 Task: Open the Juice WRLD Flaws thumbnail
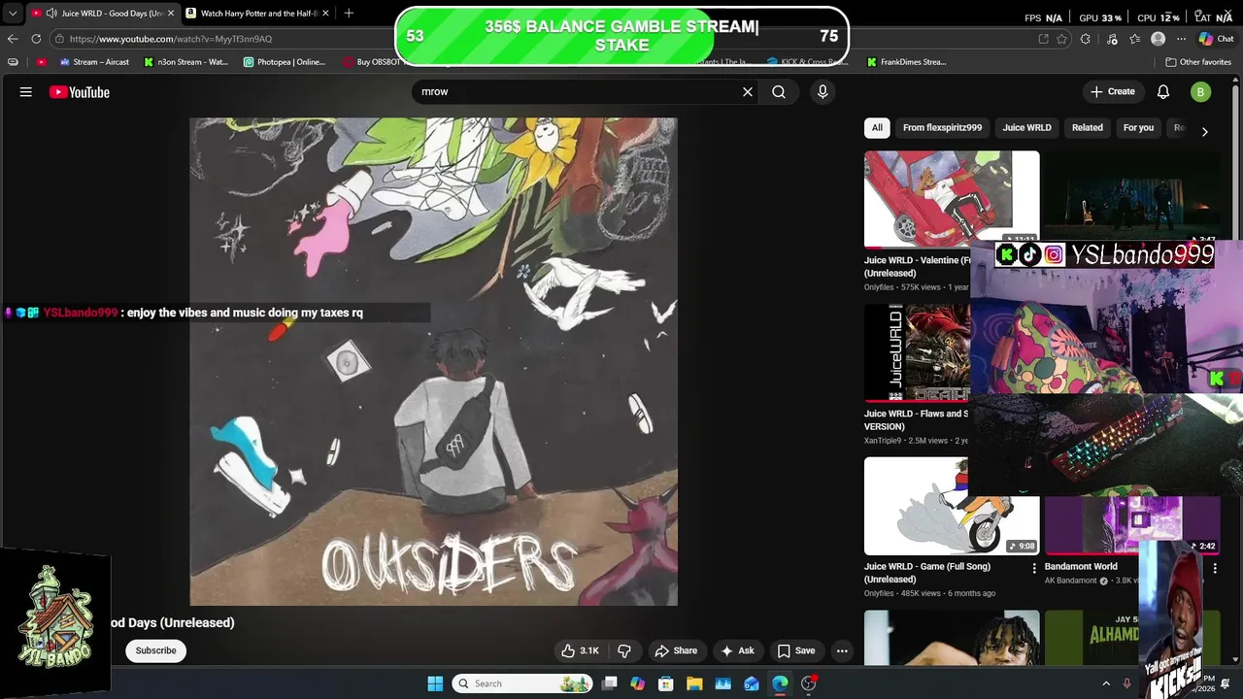click(x=917, y=352)
